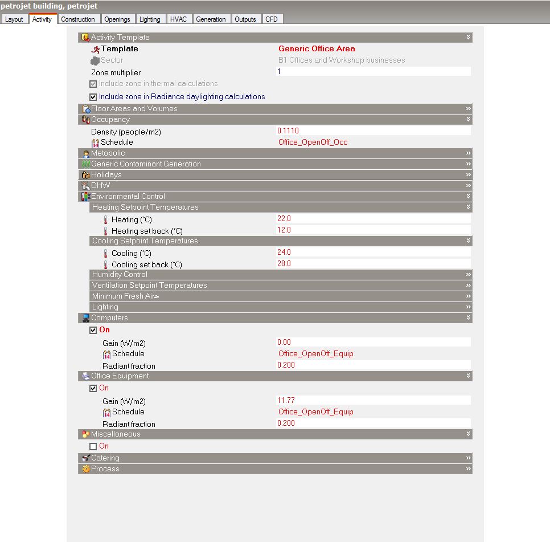Screen dimensions: 550x542
Task: Click the running-man Template icon
Action: point(95,49)
